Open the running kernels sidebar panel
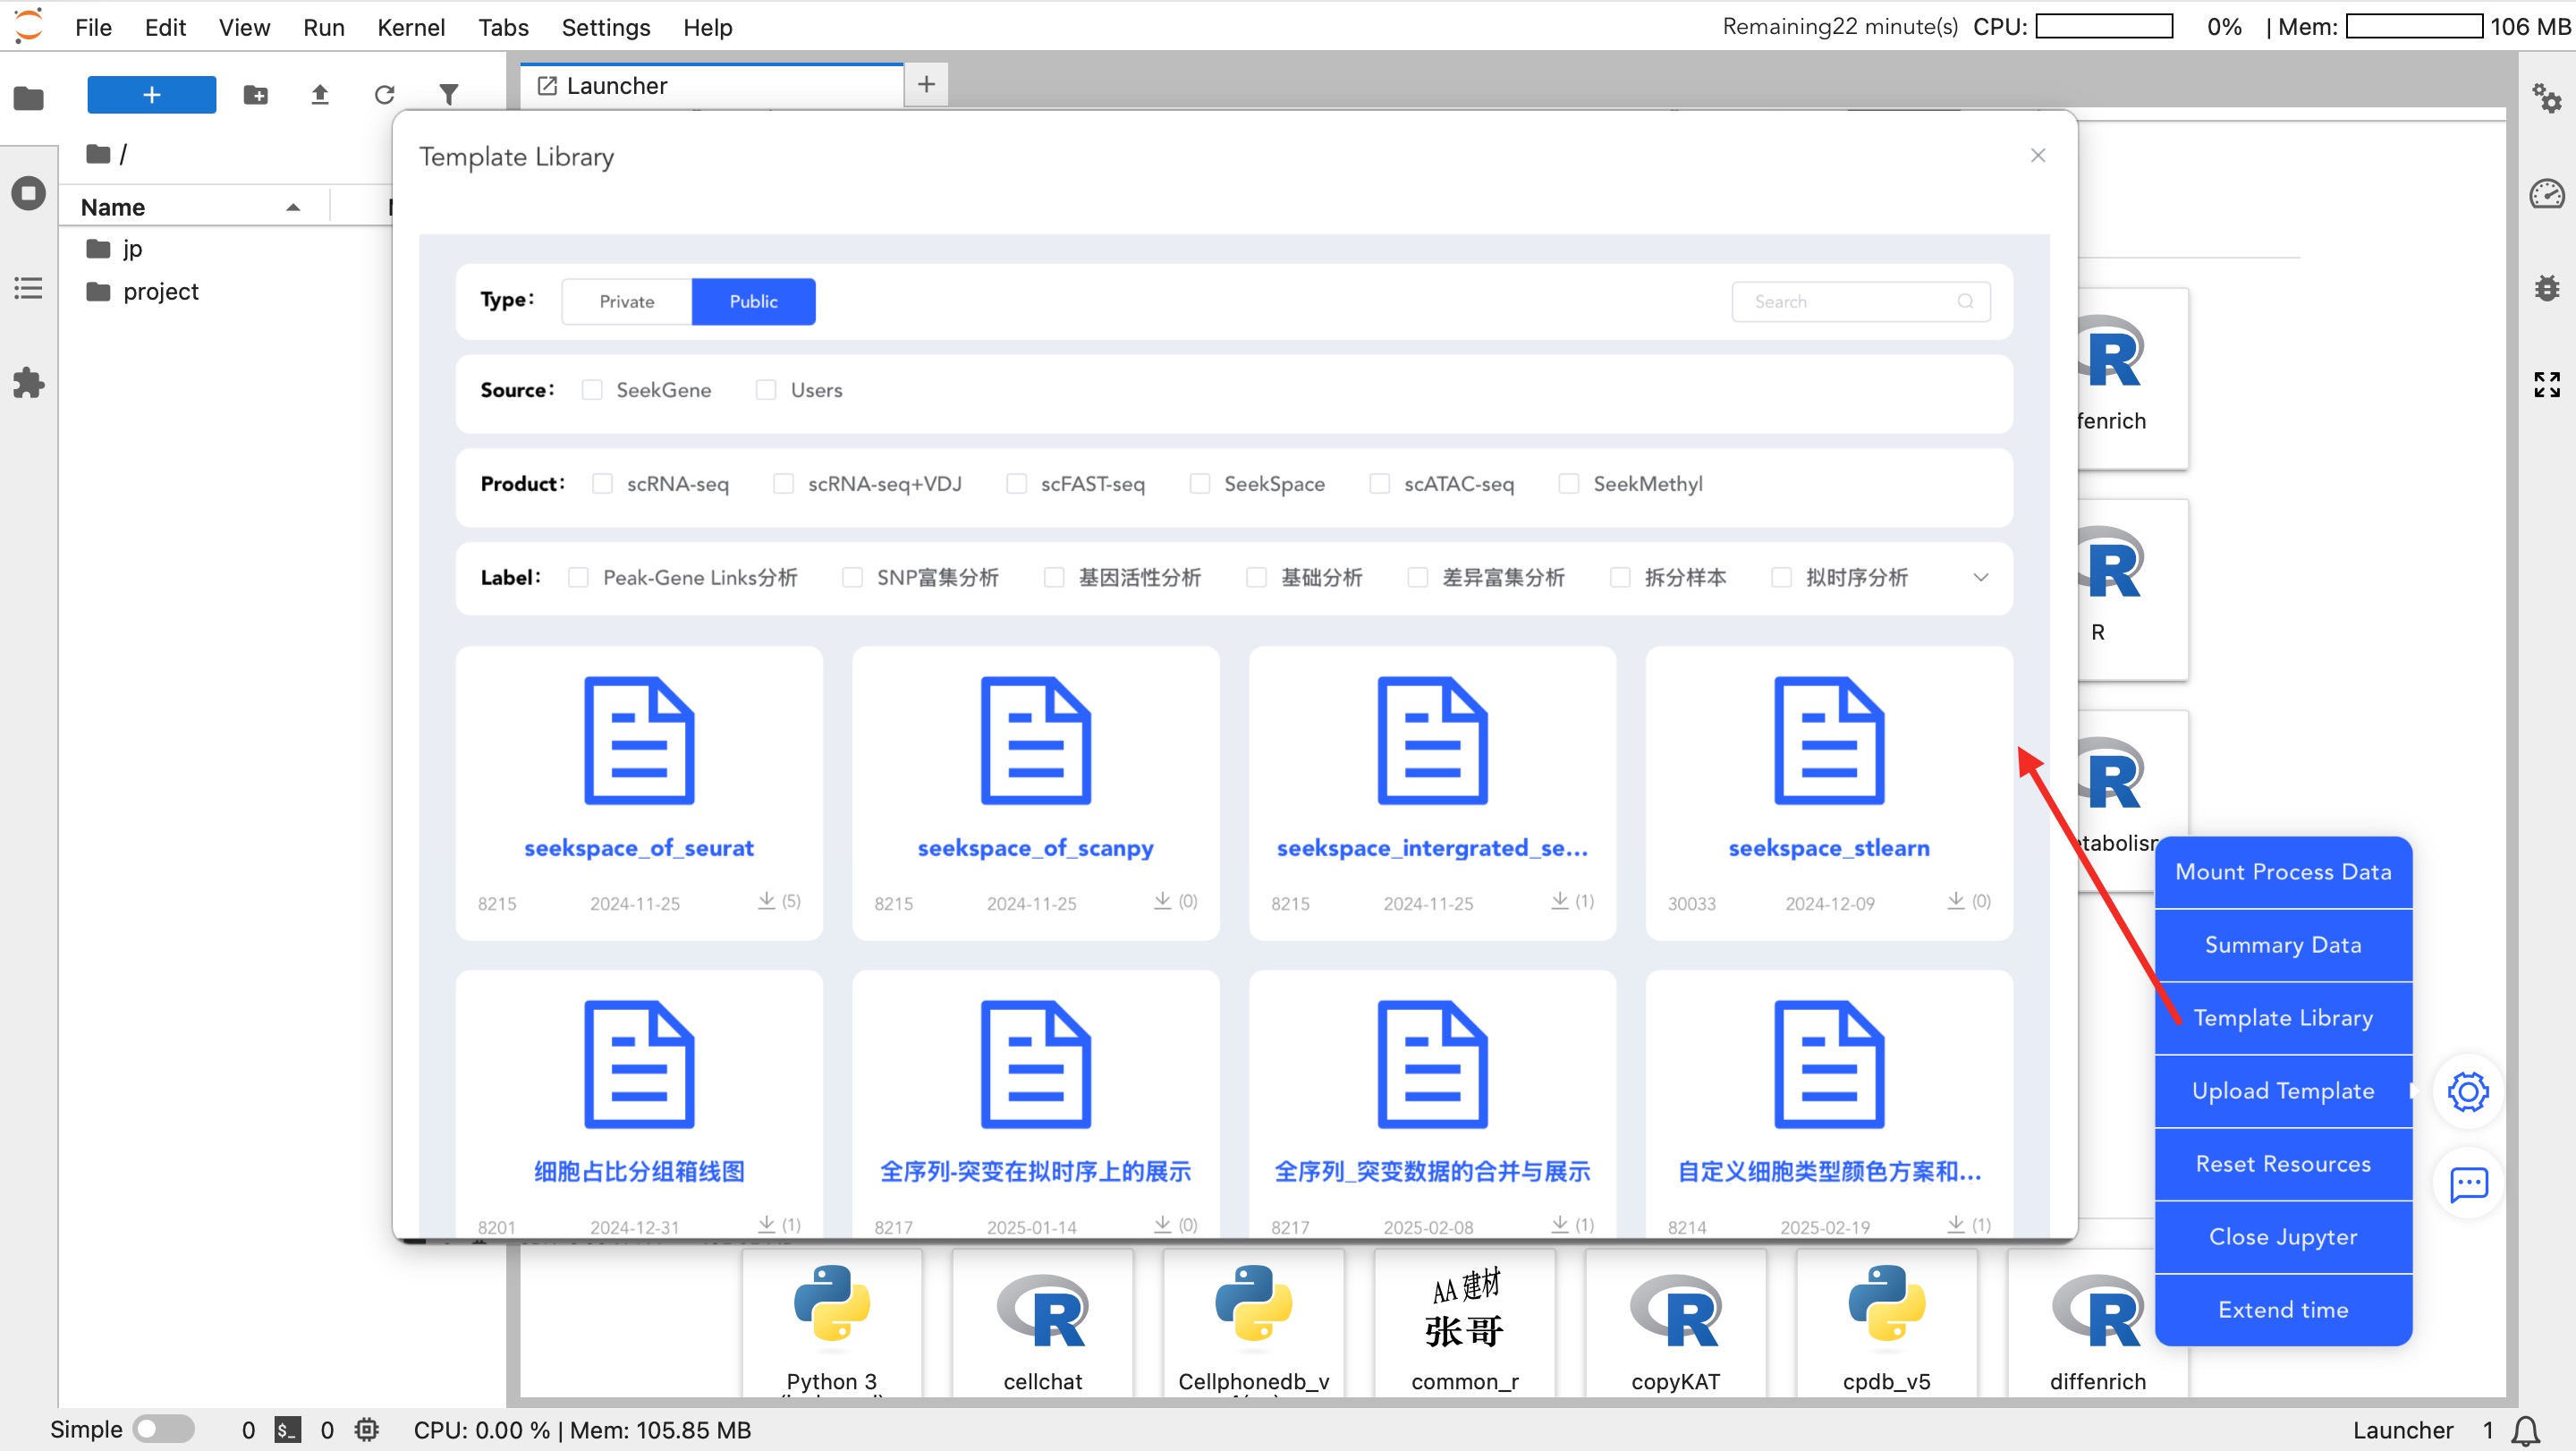2576x1451 pixels. pos(28,193)
